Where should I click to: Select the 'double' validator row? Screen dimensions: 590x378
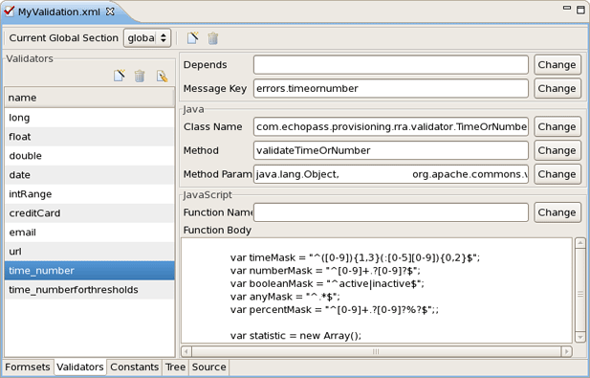(x=90, y=156)
